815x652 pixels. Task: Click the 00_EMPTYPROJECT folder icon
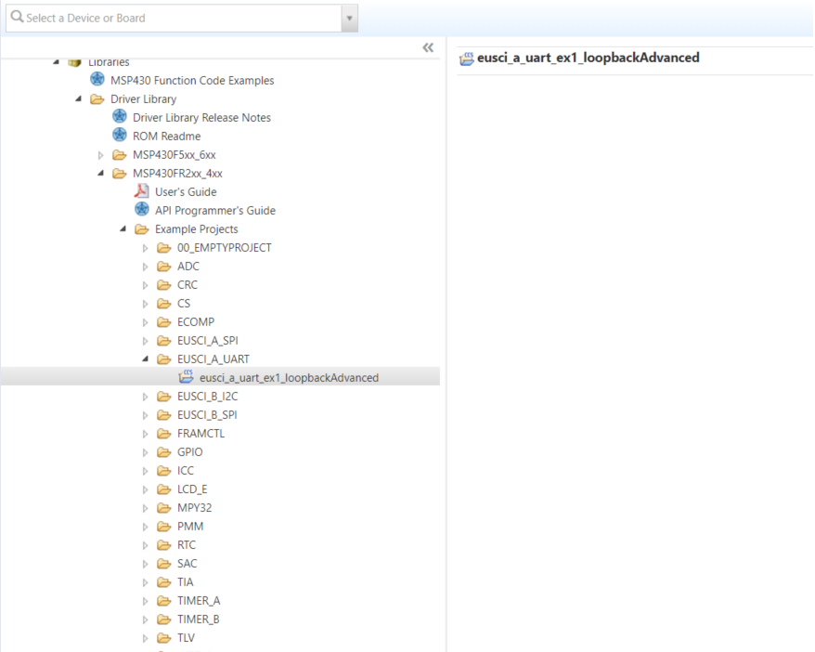coord(164,247)
